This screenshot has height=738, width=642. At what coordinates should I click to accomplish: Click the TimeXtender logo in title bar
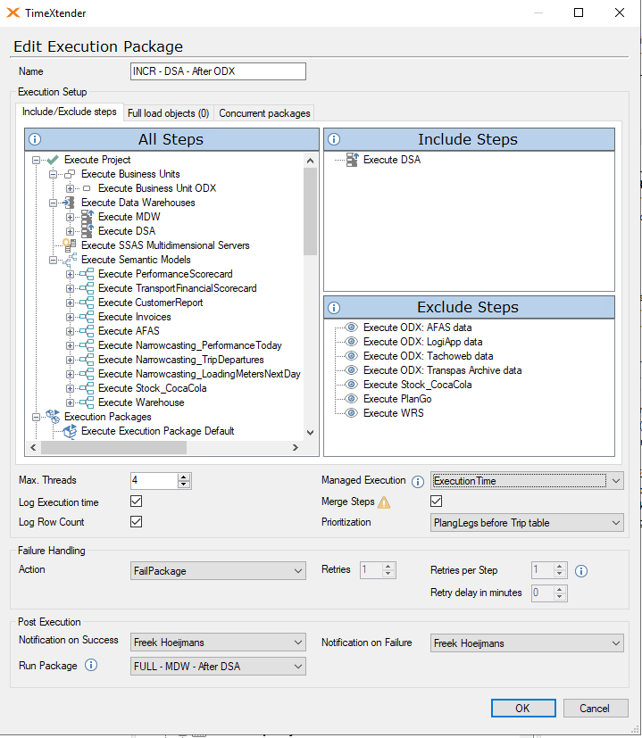pos(13,12)
